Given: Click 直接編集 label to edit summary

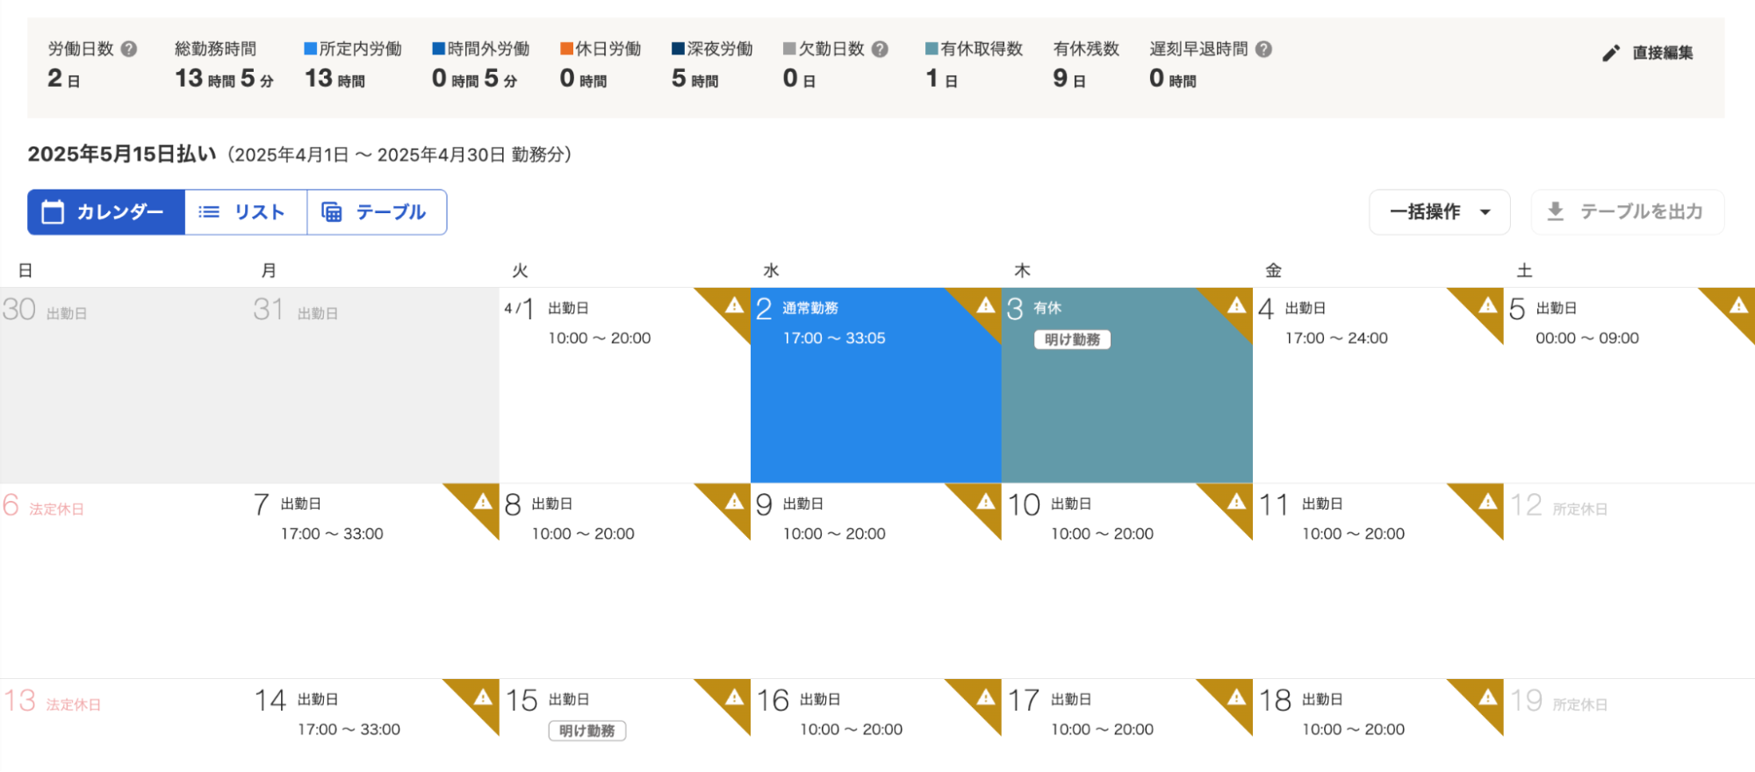Looking at the screenshot, I should point(1663,54).
